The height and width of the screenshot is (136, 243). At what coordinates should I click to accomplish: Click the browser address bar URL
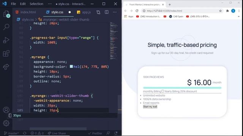(x=164, y=11)
